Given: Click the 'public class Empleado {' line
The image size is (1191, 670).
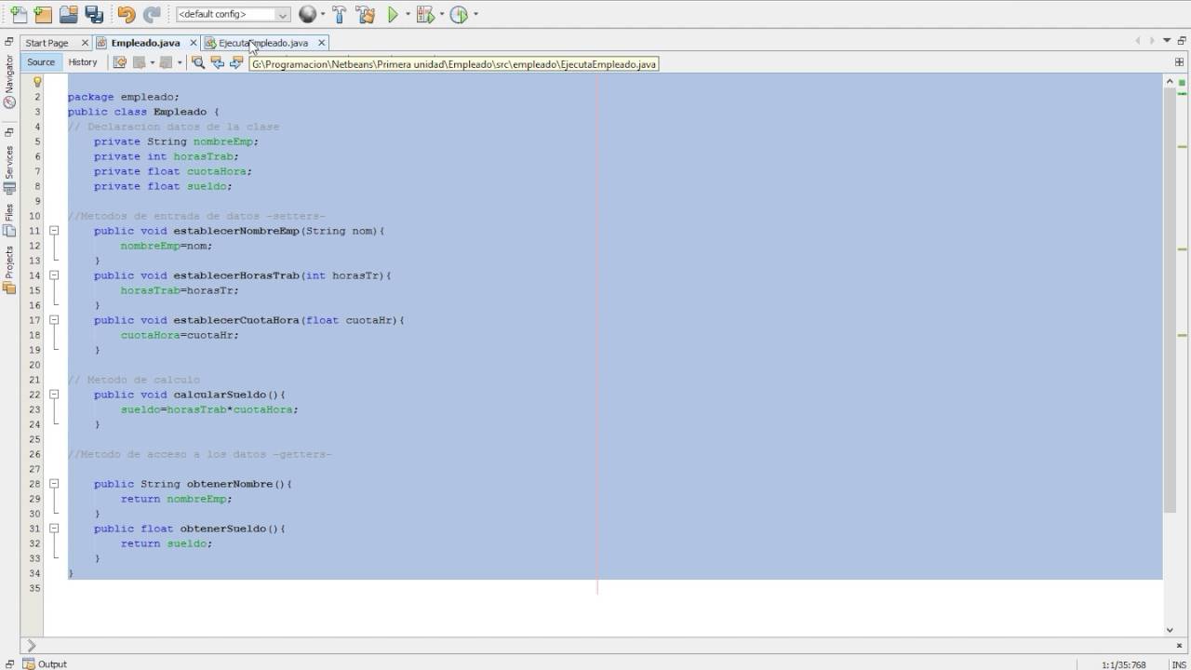Looking at the screenshot, I should point(143,112).
